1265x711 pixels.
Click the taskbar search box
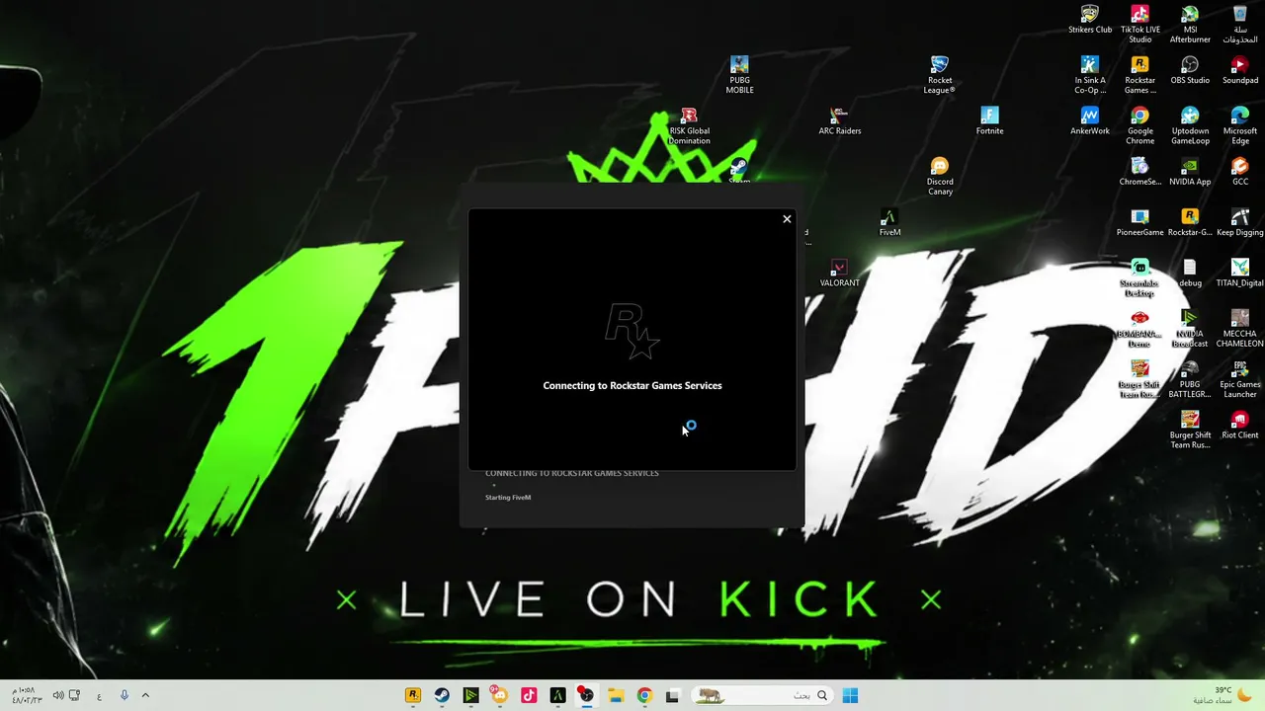[761, 695]
